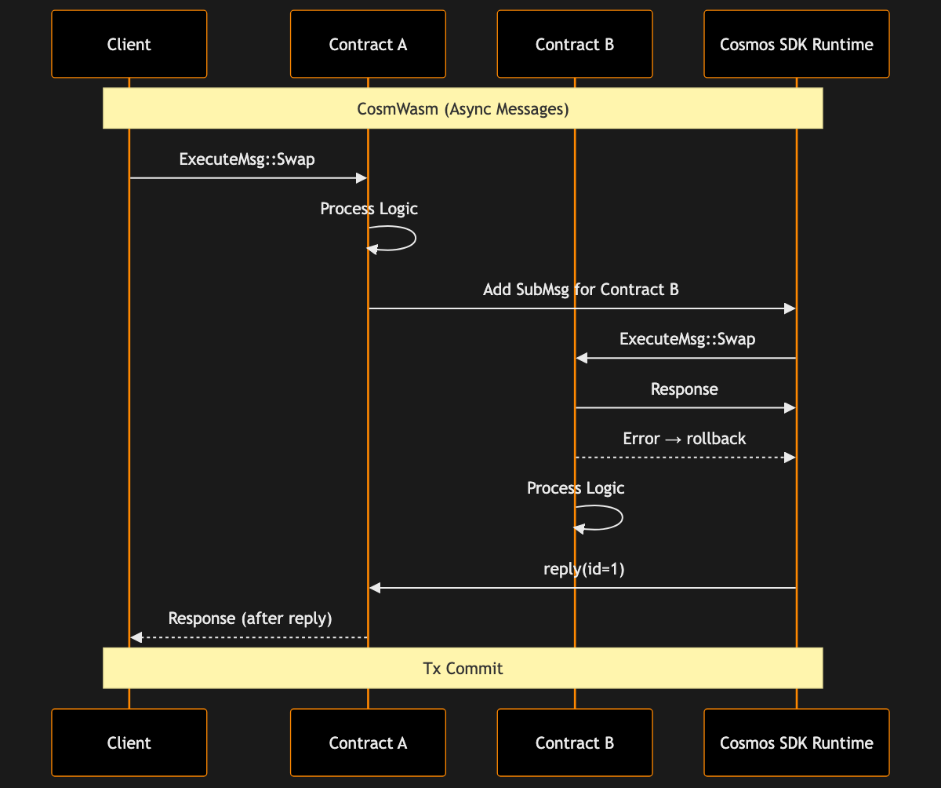Click 'Process Logic' label above Contract B loop
The image size is (941, 788).
point(576,488)
